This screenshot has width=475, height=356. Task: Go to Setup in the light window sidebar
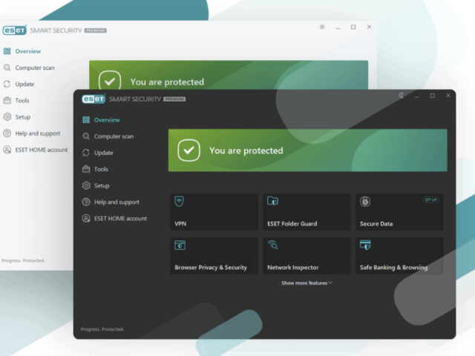(17, 117)
